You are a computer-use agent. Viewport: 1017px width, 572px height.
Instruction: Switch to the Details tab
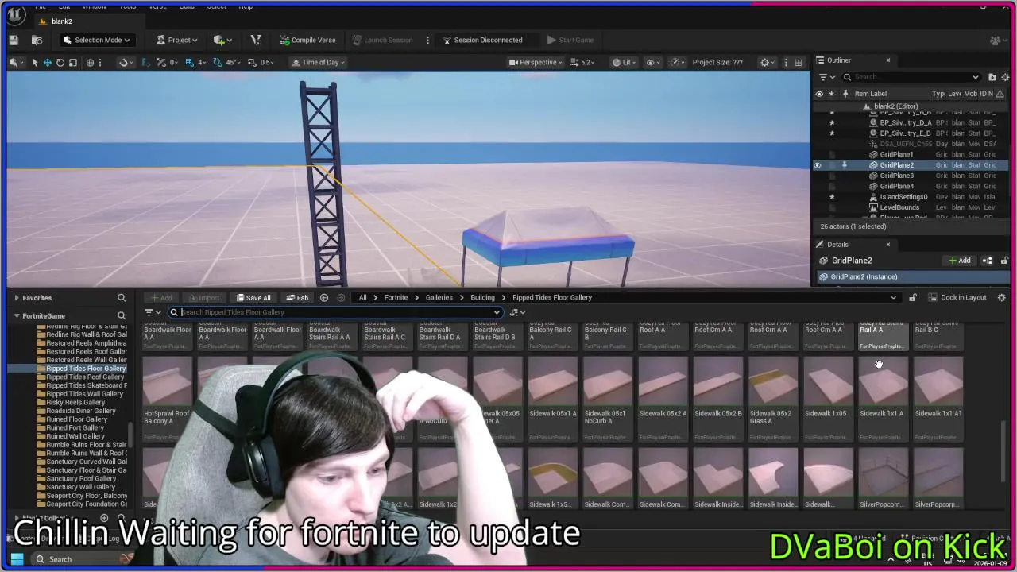[837, 245]
